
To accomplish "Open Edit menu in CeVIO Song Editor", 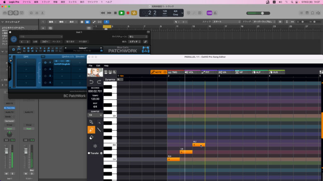I will point(98,66).
